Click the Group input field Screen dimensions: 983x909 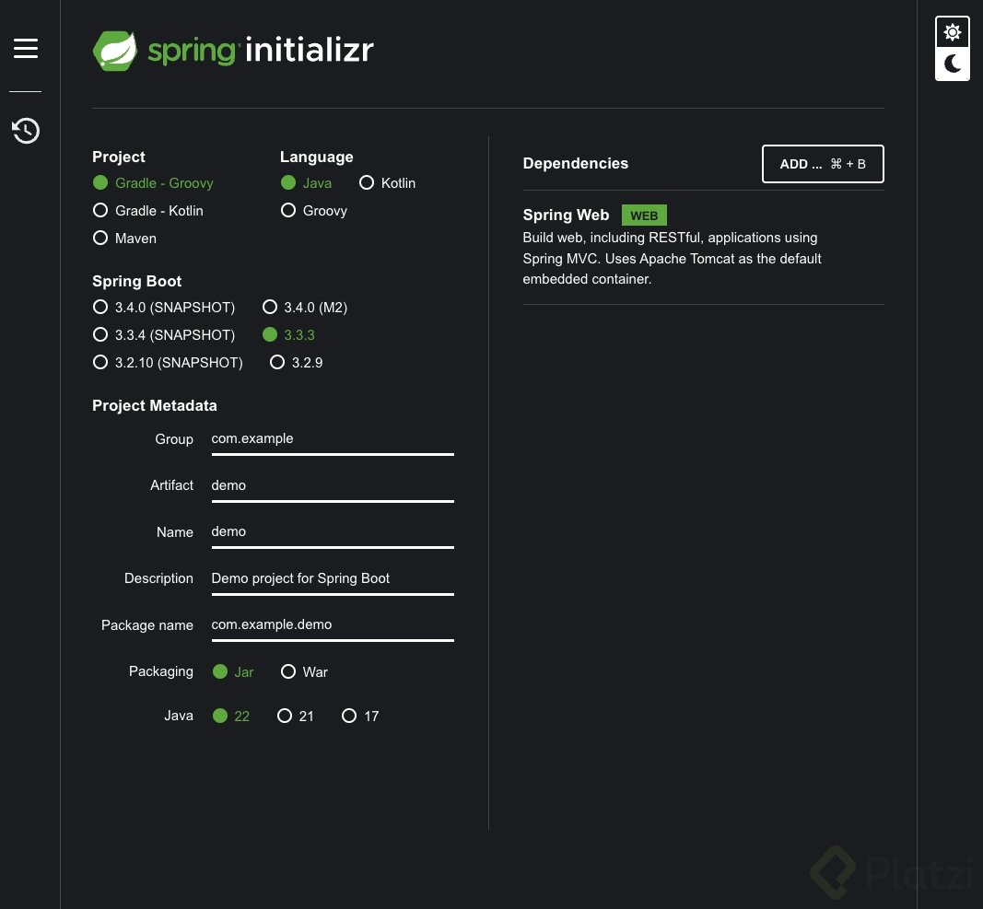tap(333, 439)
